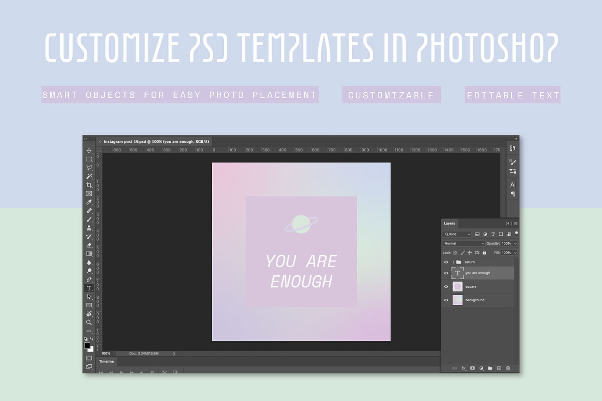The image size is (602, 401).
Task: Expand the saturn layer group
Action: point(453,262)
